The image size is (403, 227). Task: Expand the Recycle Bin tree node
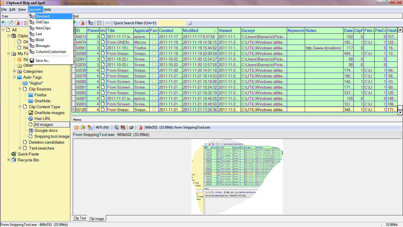(x=9, y=160)
